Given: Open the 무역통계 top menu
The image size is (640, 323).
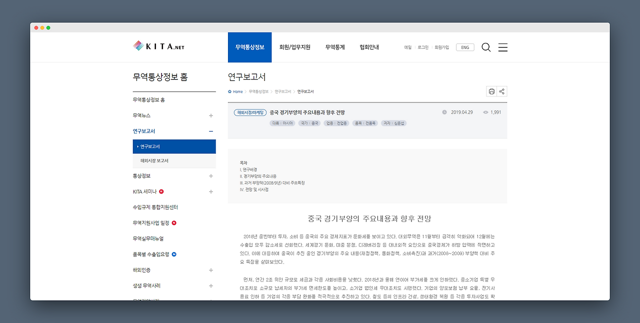Looking at the screenshot, I should (335, 47).
